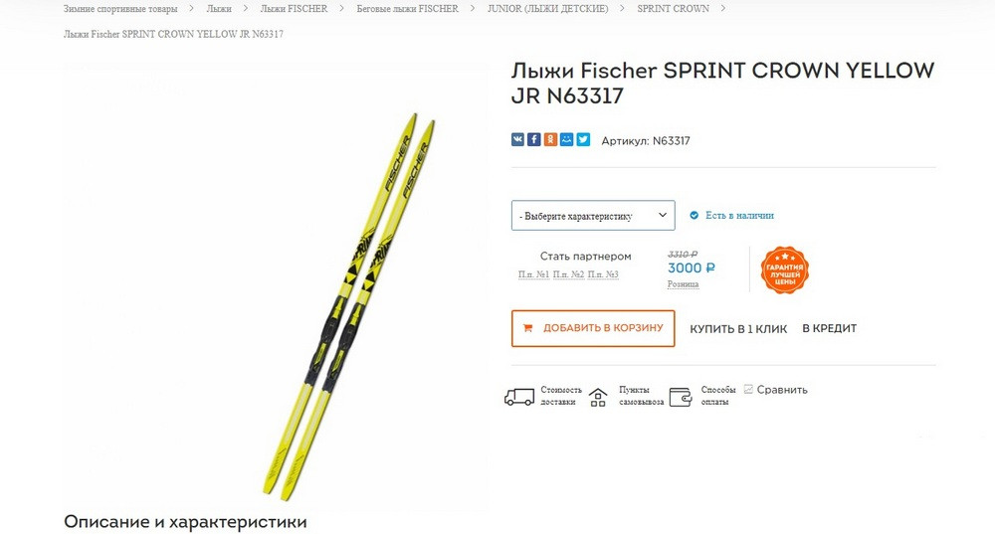Click the characteristic dropdown chevron arrow
Viewport: 995px width, 534px height.
(662, 215)
